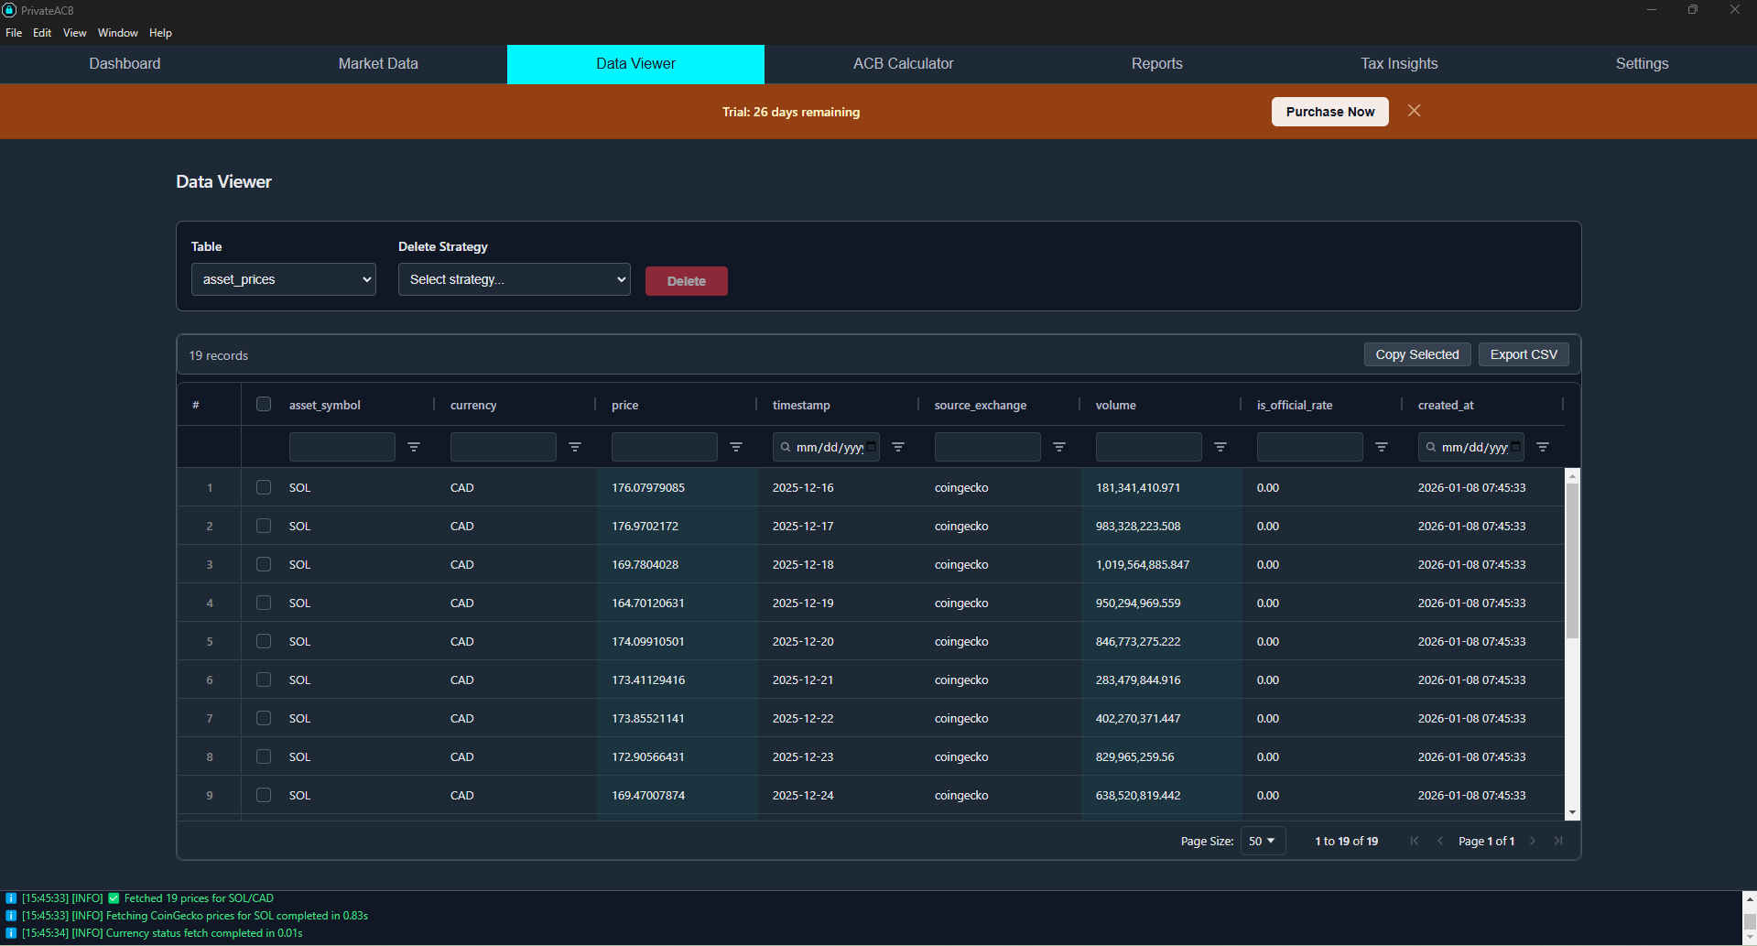
Task: Open calendar picker in created_at filter
Action: pos(1516,447)
